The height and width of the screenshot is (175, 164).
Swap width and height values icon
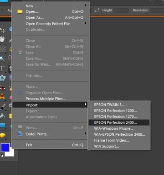click(97, 10)
